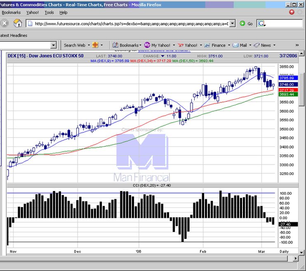Click the Latest Headlines bookmark
Screen dimensions: 306x271
coord(14,35)
